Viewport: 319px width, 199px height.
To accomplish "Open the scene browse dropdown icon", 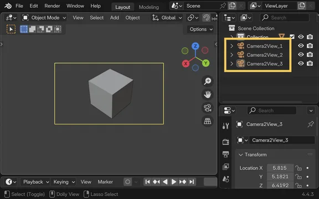I will tap(177, 6).
